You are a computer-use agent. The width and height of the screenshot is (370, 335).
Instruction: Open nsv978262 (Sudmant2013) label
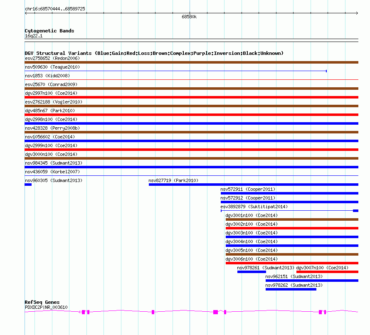[294, 285]
